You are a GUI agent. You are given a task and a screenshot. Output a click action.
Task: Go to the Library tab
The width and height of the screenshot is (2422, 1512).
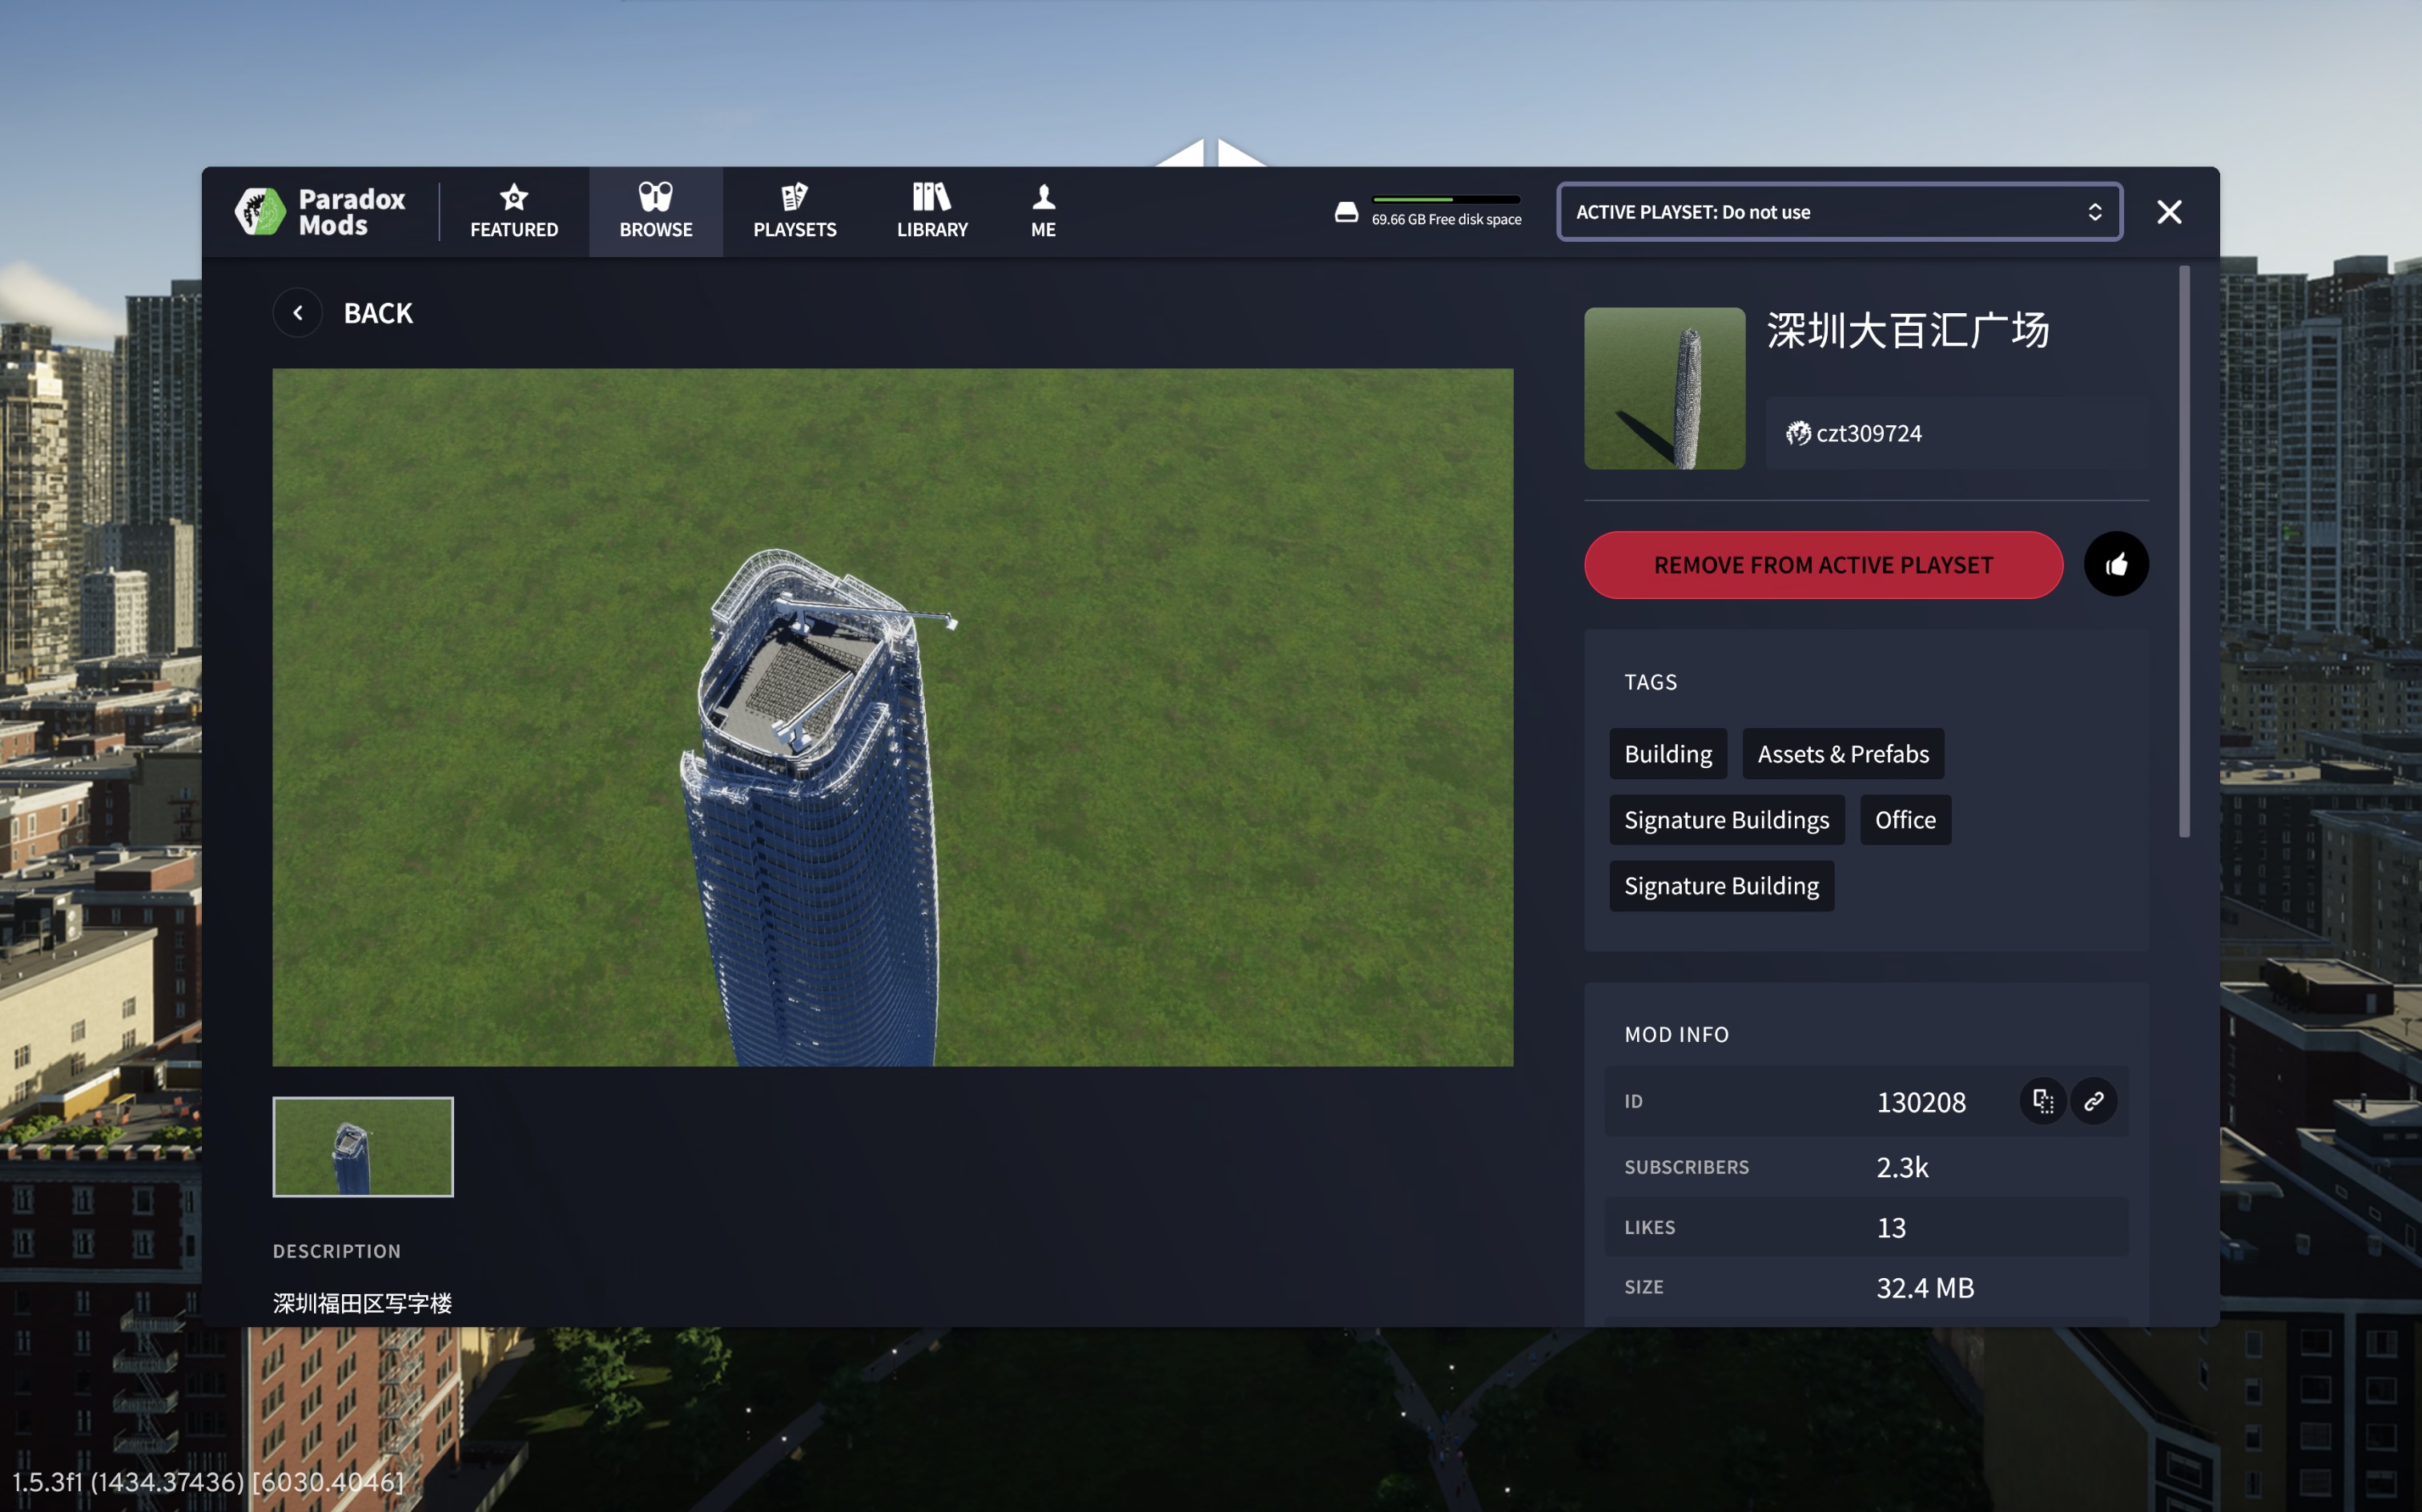[x=932, y=212]
